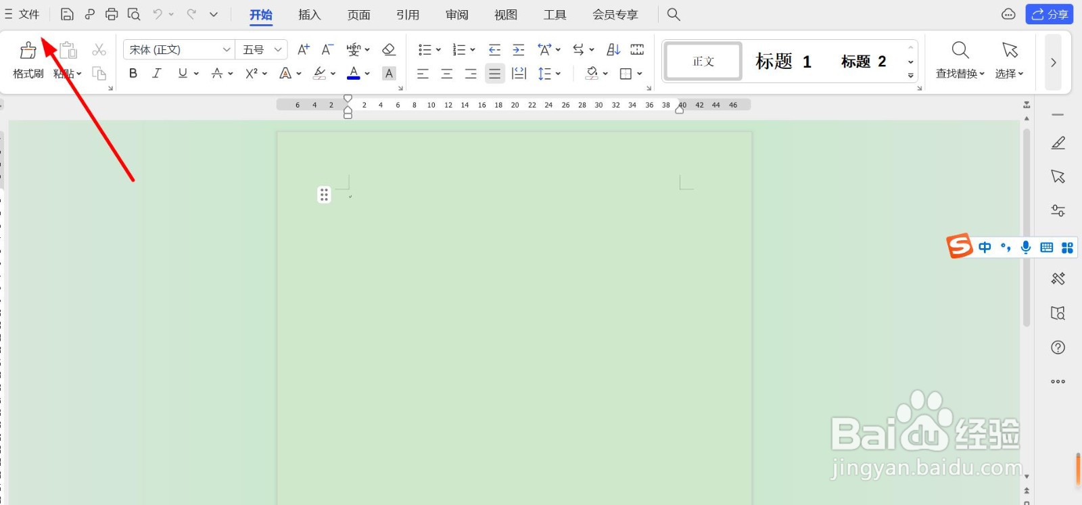Switch to the 引用 tab
The width and height of the screenshot is (1082, 505).
408,15
